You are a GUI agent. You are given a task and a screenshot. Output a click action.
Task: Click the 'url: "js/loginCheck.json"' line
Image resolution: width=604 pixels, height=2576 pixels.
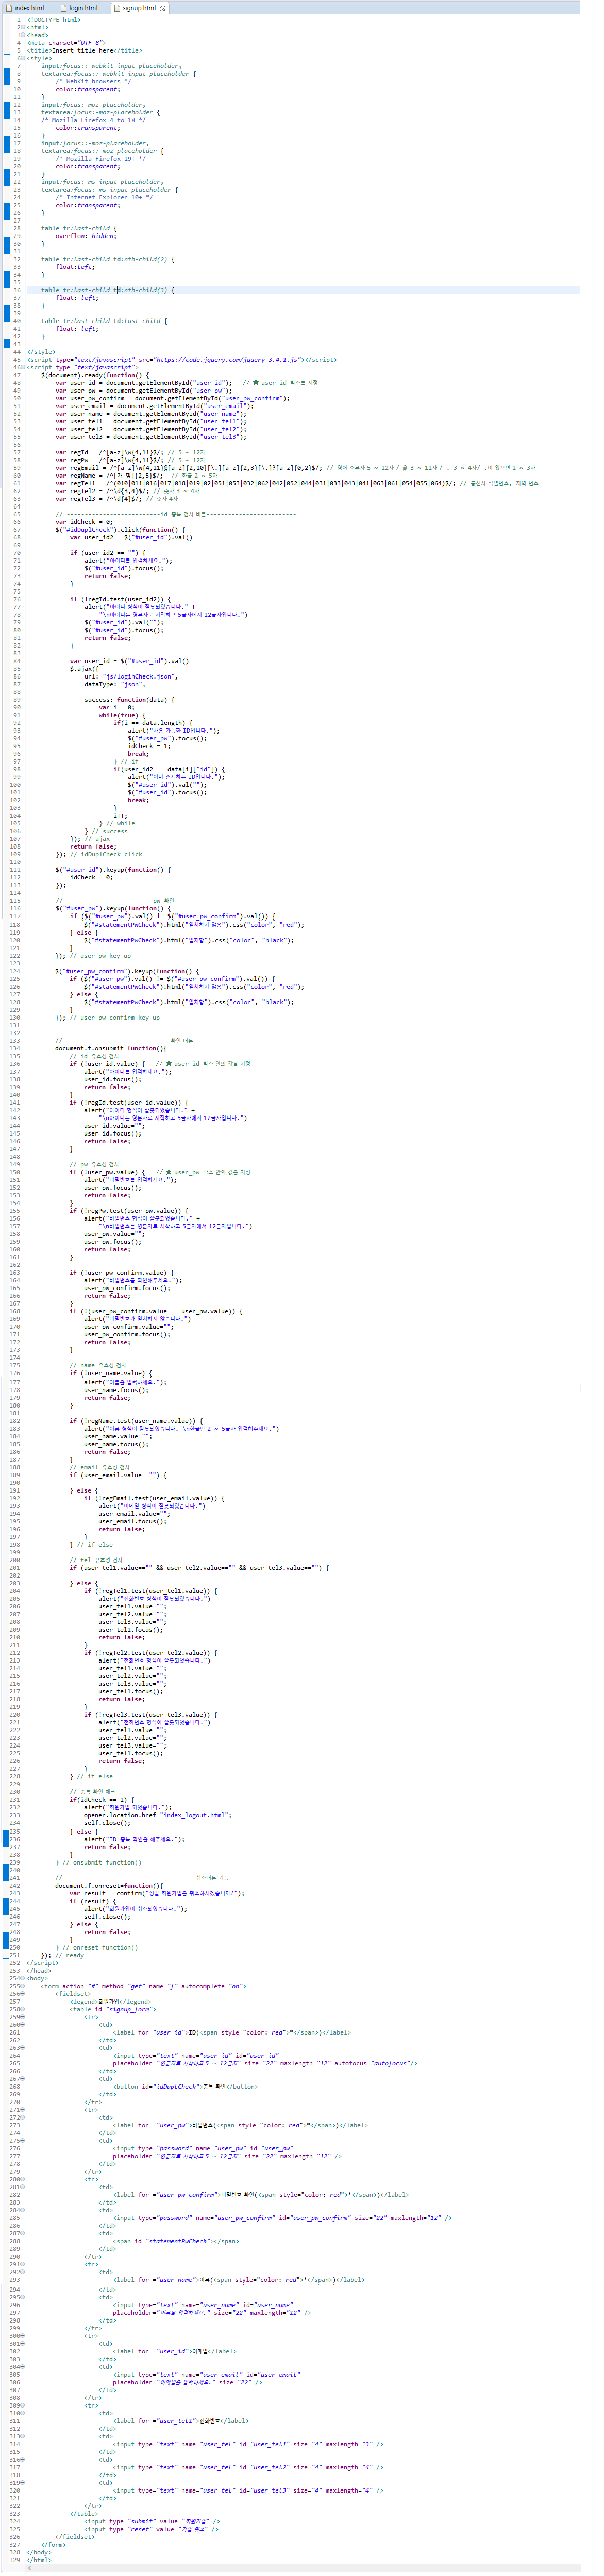point(130,676)
